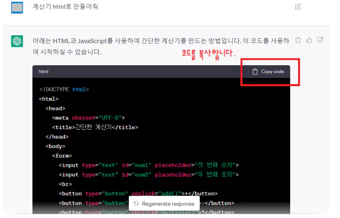
Task: Copy the response using clipboard icon
Action: point(298,40)
